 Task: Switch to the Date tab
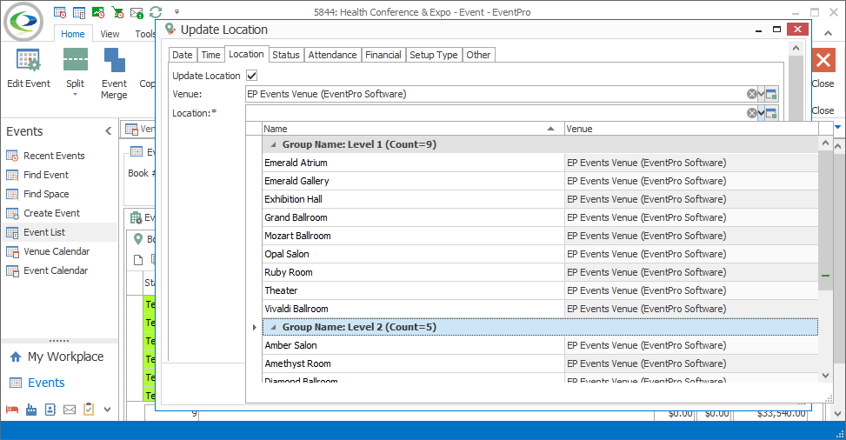(x=183, y=55)
